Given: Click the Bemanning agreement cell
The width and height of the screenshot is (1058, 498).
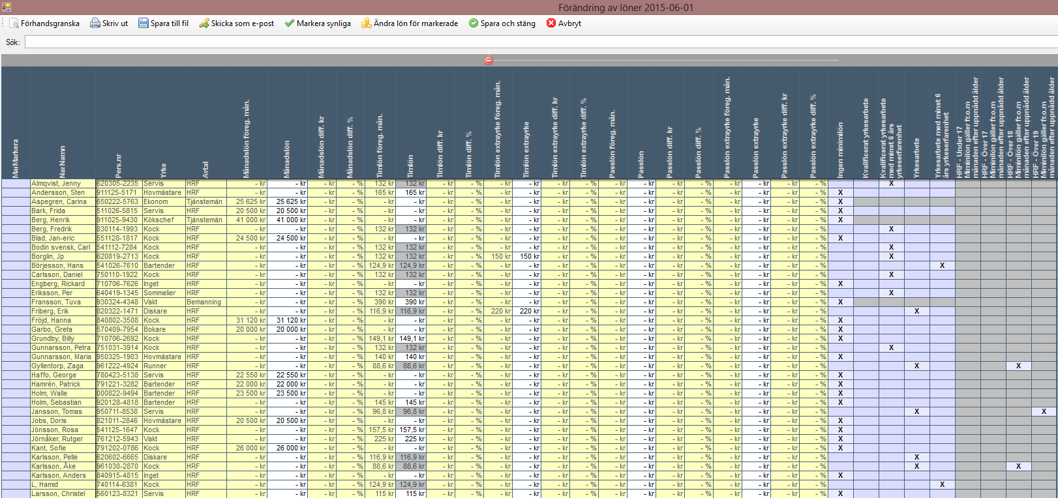Looking at the screenshot, I should click(x=205, y=302).
